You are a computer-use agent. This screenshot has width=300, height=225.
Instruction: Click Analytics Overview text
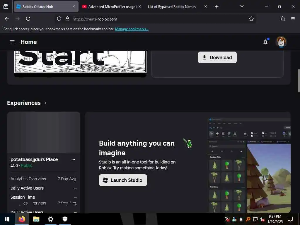28,179
